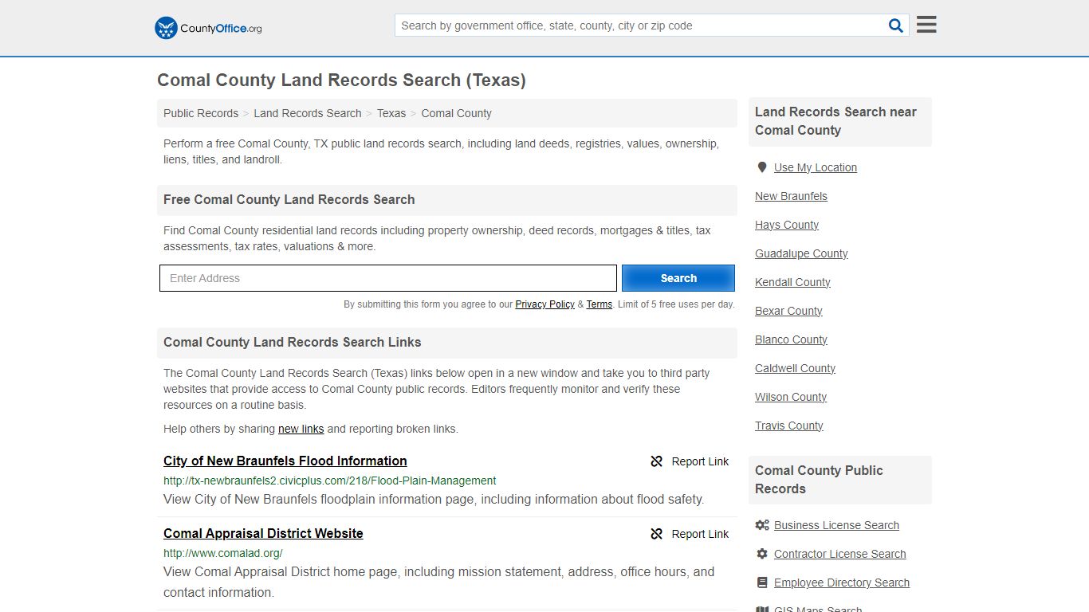
Task: Click broken-link icon for New Braunfels Flood Information
Action: coord(657,461)
